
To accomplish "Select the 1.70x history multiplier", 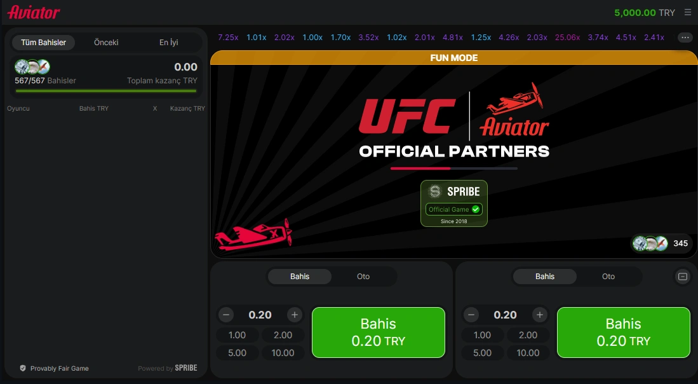I will click(340, 38).
